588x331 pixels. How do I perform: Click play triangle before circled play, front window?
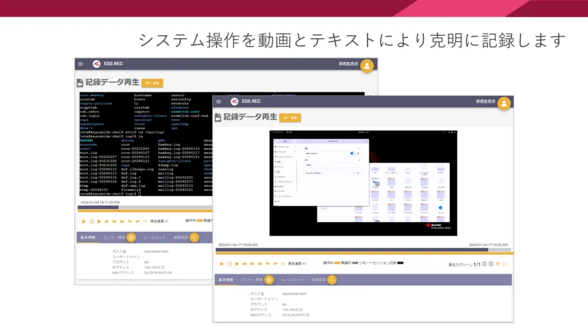pos(222,264)
